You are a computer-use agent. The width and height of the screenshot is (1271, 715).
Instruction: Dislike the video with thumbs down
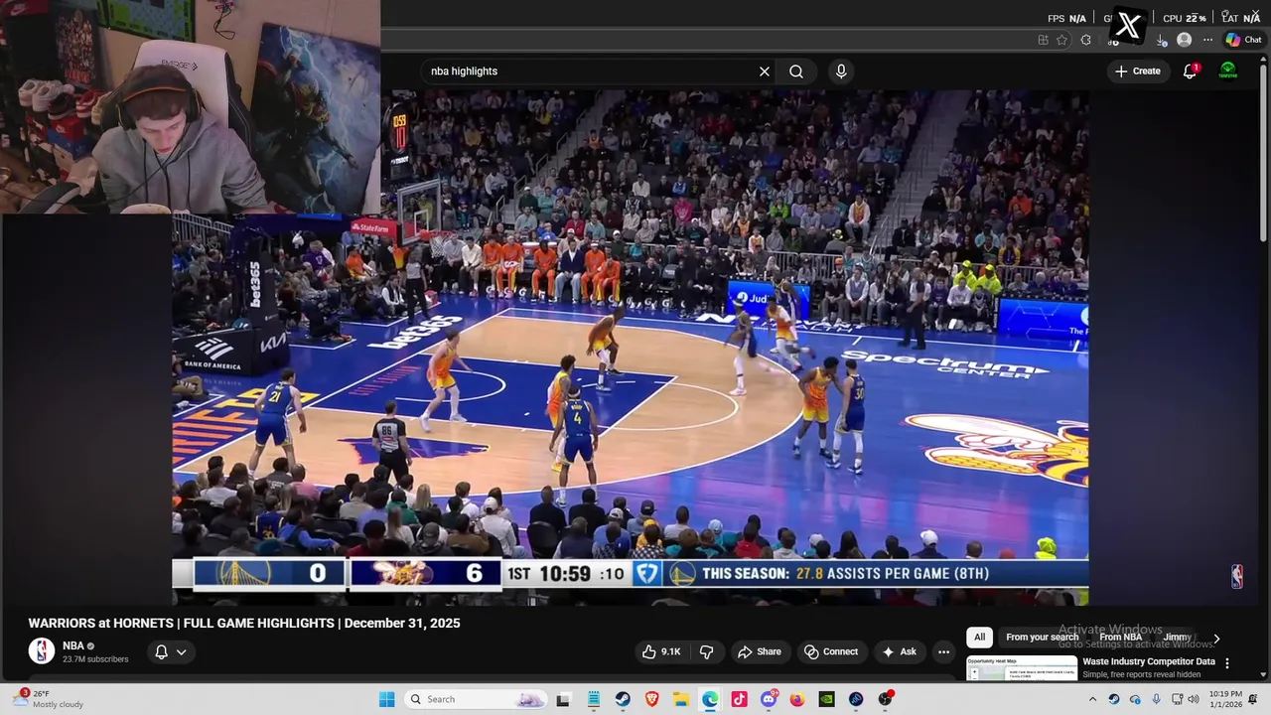coord(707,651)
